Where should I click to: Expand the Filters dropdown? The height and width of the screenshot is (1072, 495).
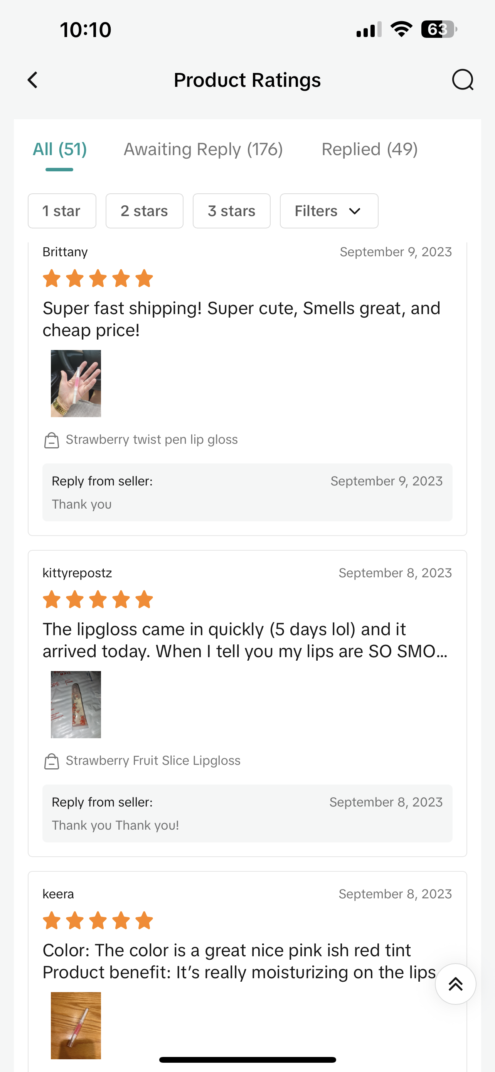coord(329,211)
